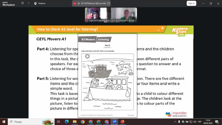Open the Chrome icon next to File Explorer
Screen dimensions: 222x125
(x=83, y=122)
